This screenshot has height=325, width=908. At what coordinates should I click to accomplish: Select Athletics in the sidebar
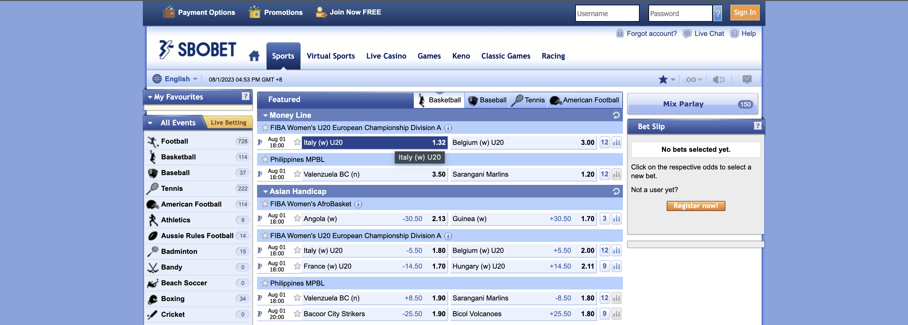[198, 220]
